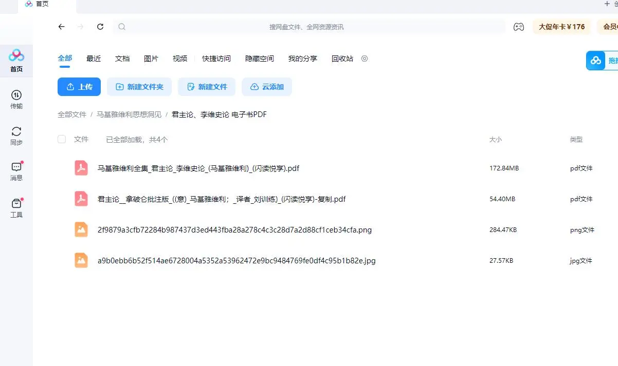Click the PDF icon of 君主论 拿破仑批注版 file
The image size is (618, 366).
[81, 199]
